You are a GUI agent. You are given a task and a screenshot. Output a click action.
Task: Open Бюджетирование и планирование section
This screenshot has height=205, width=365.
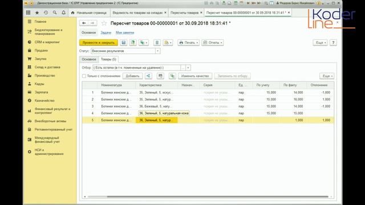point(48,32)
